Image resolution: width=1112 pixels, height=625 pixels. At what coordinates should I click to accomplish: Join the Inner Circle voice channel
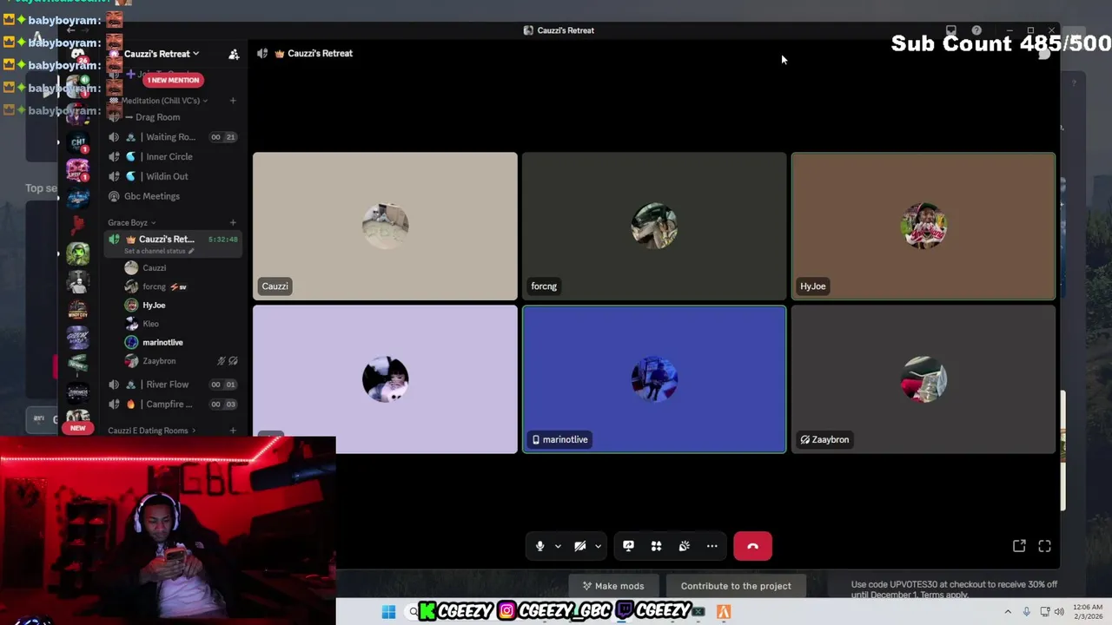[x=172, y=157]
